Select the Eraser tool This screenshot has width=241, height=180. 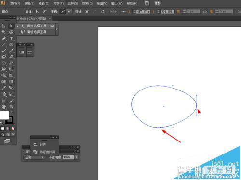tap(11, 57)
